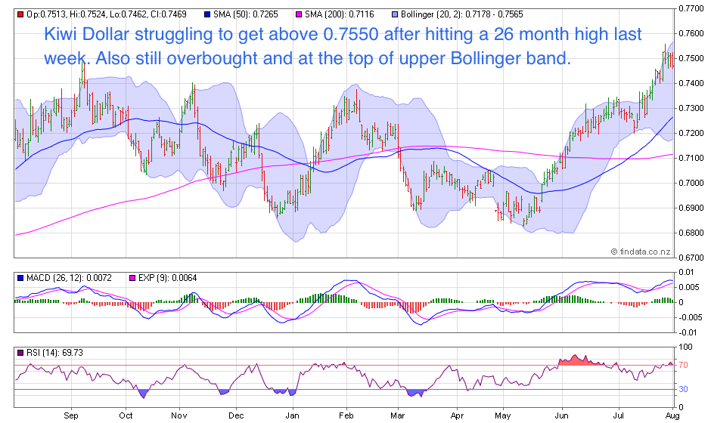Click the RSI (14): 69.73 label
Screen dimensions: 711x423
tap(55, 353)
